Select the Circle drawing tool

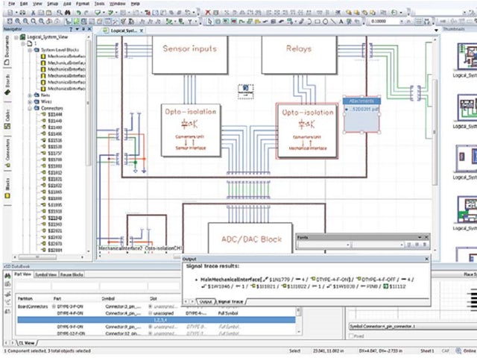click(x=325, y=22)
